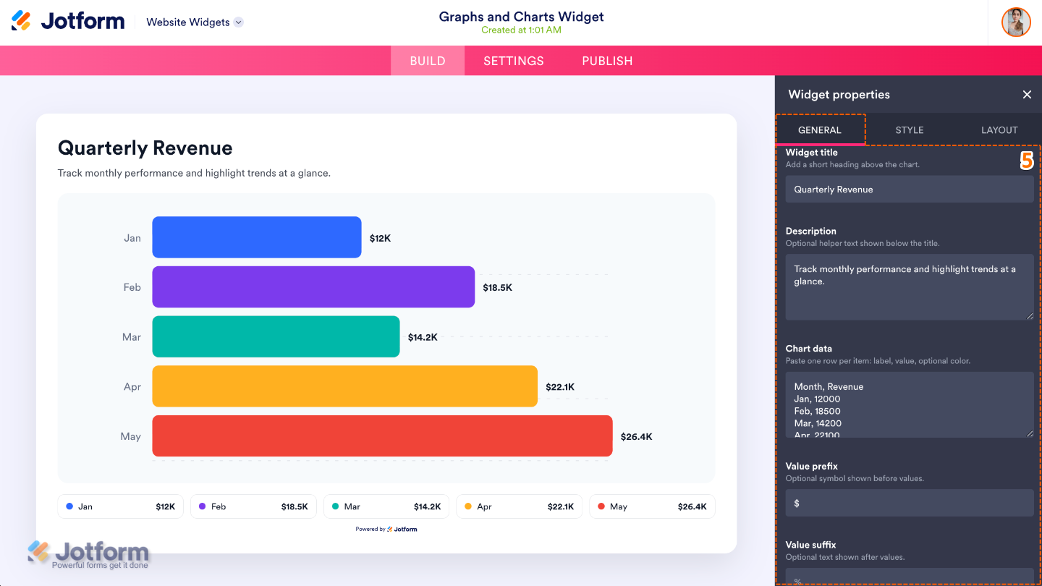Screen dimensions: 1042x586
Task: Click the Value prefix input field
Action: tap(910, 503)
